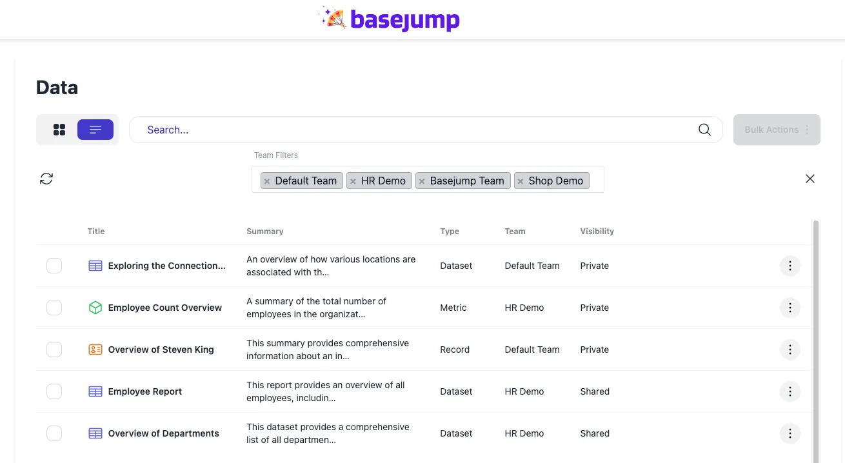This screenshot has height=463, width=845.
Task: Click the basejump logo
Action: [x=390, y=19]
